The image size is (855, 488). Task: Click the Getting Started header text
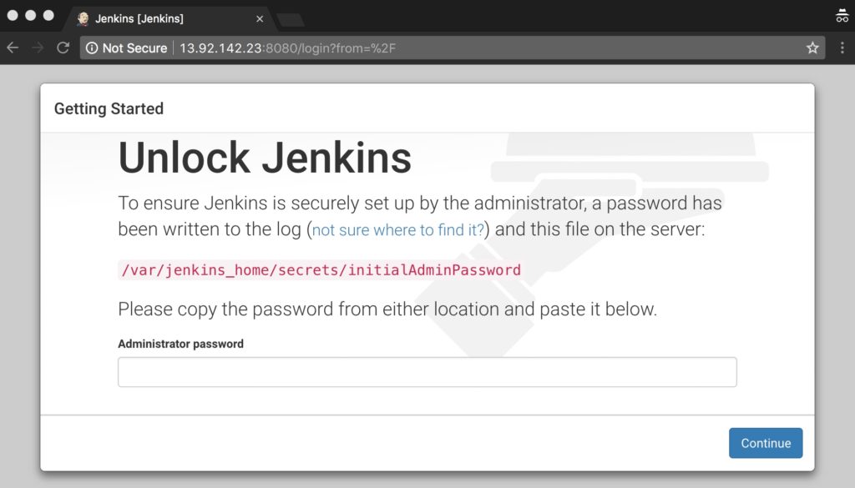[109, 108]
